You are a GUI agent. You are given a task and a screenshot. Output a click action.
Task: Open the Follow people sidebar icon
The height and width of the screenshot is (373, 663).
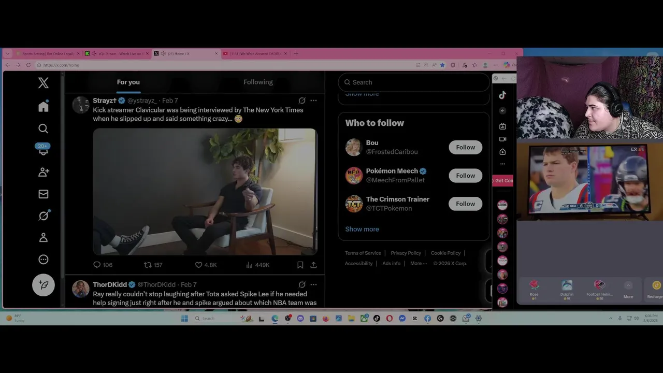[x=44, y=172]
